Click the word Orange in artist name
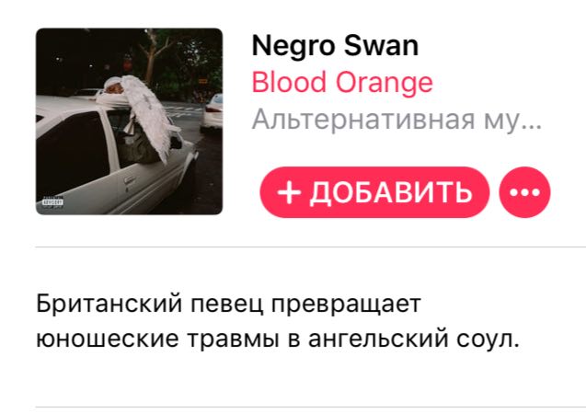The width and height of the screenshot is (586, 413). tap(385, 84)
